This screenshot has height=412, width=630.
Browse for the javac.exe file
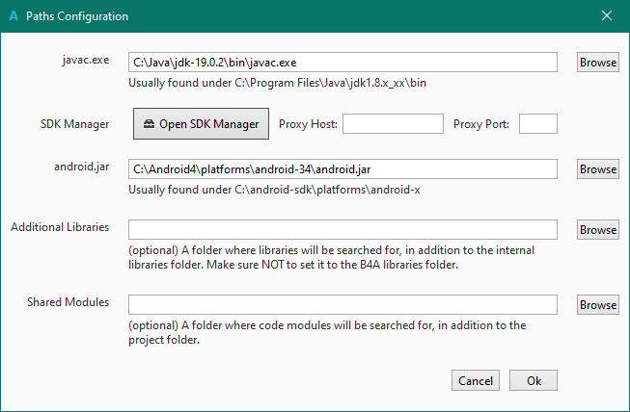tap(598, 63)
